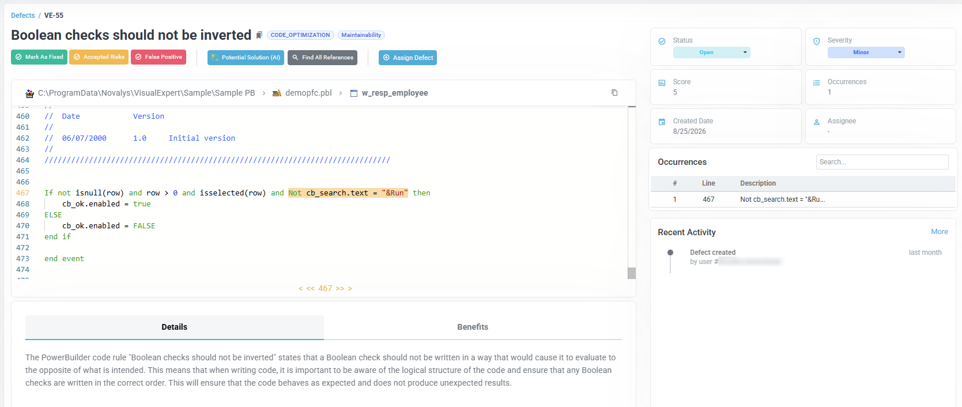This screenshot has height=407, width=962.
Task: Click the Accepted Risks button
Action: pos(99,57)
